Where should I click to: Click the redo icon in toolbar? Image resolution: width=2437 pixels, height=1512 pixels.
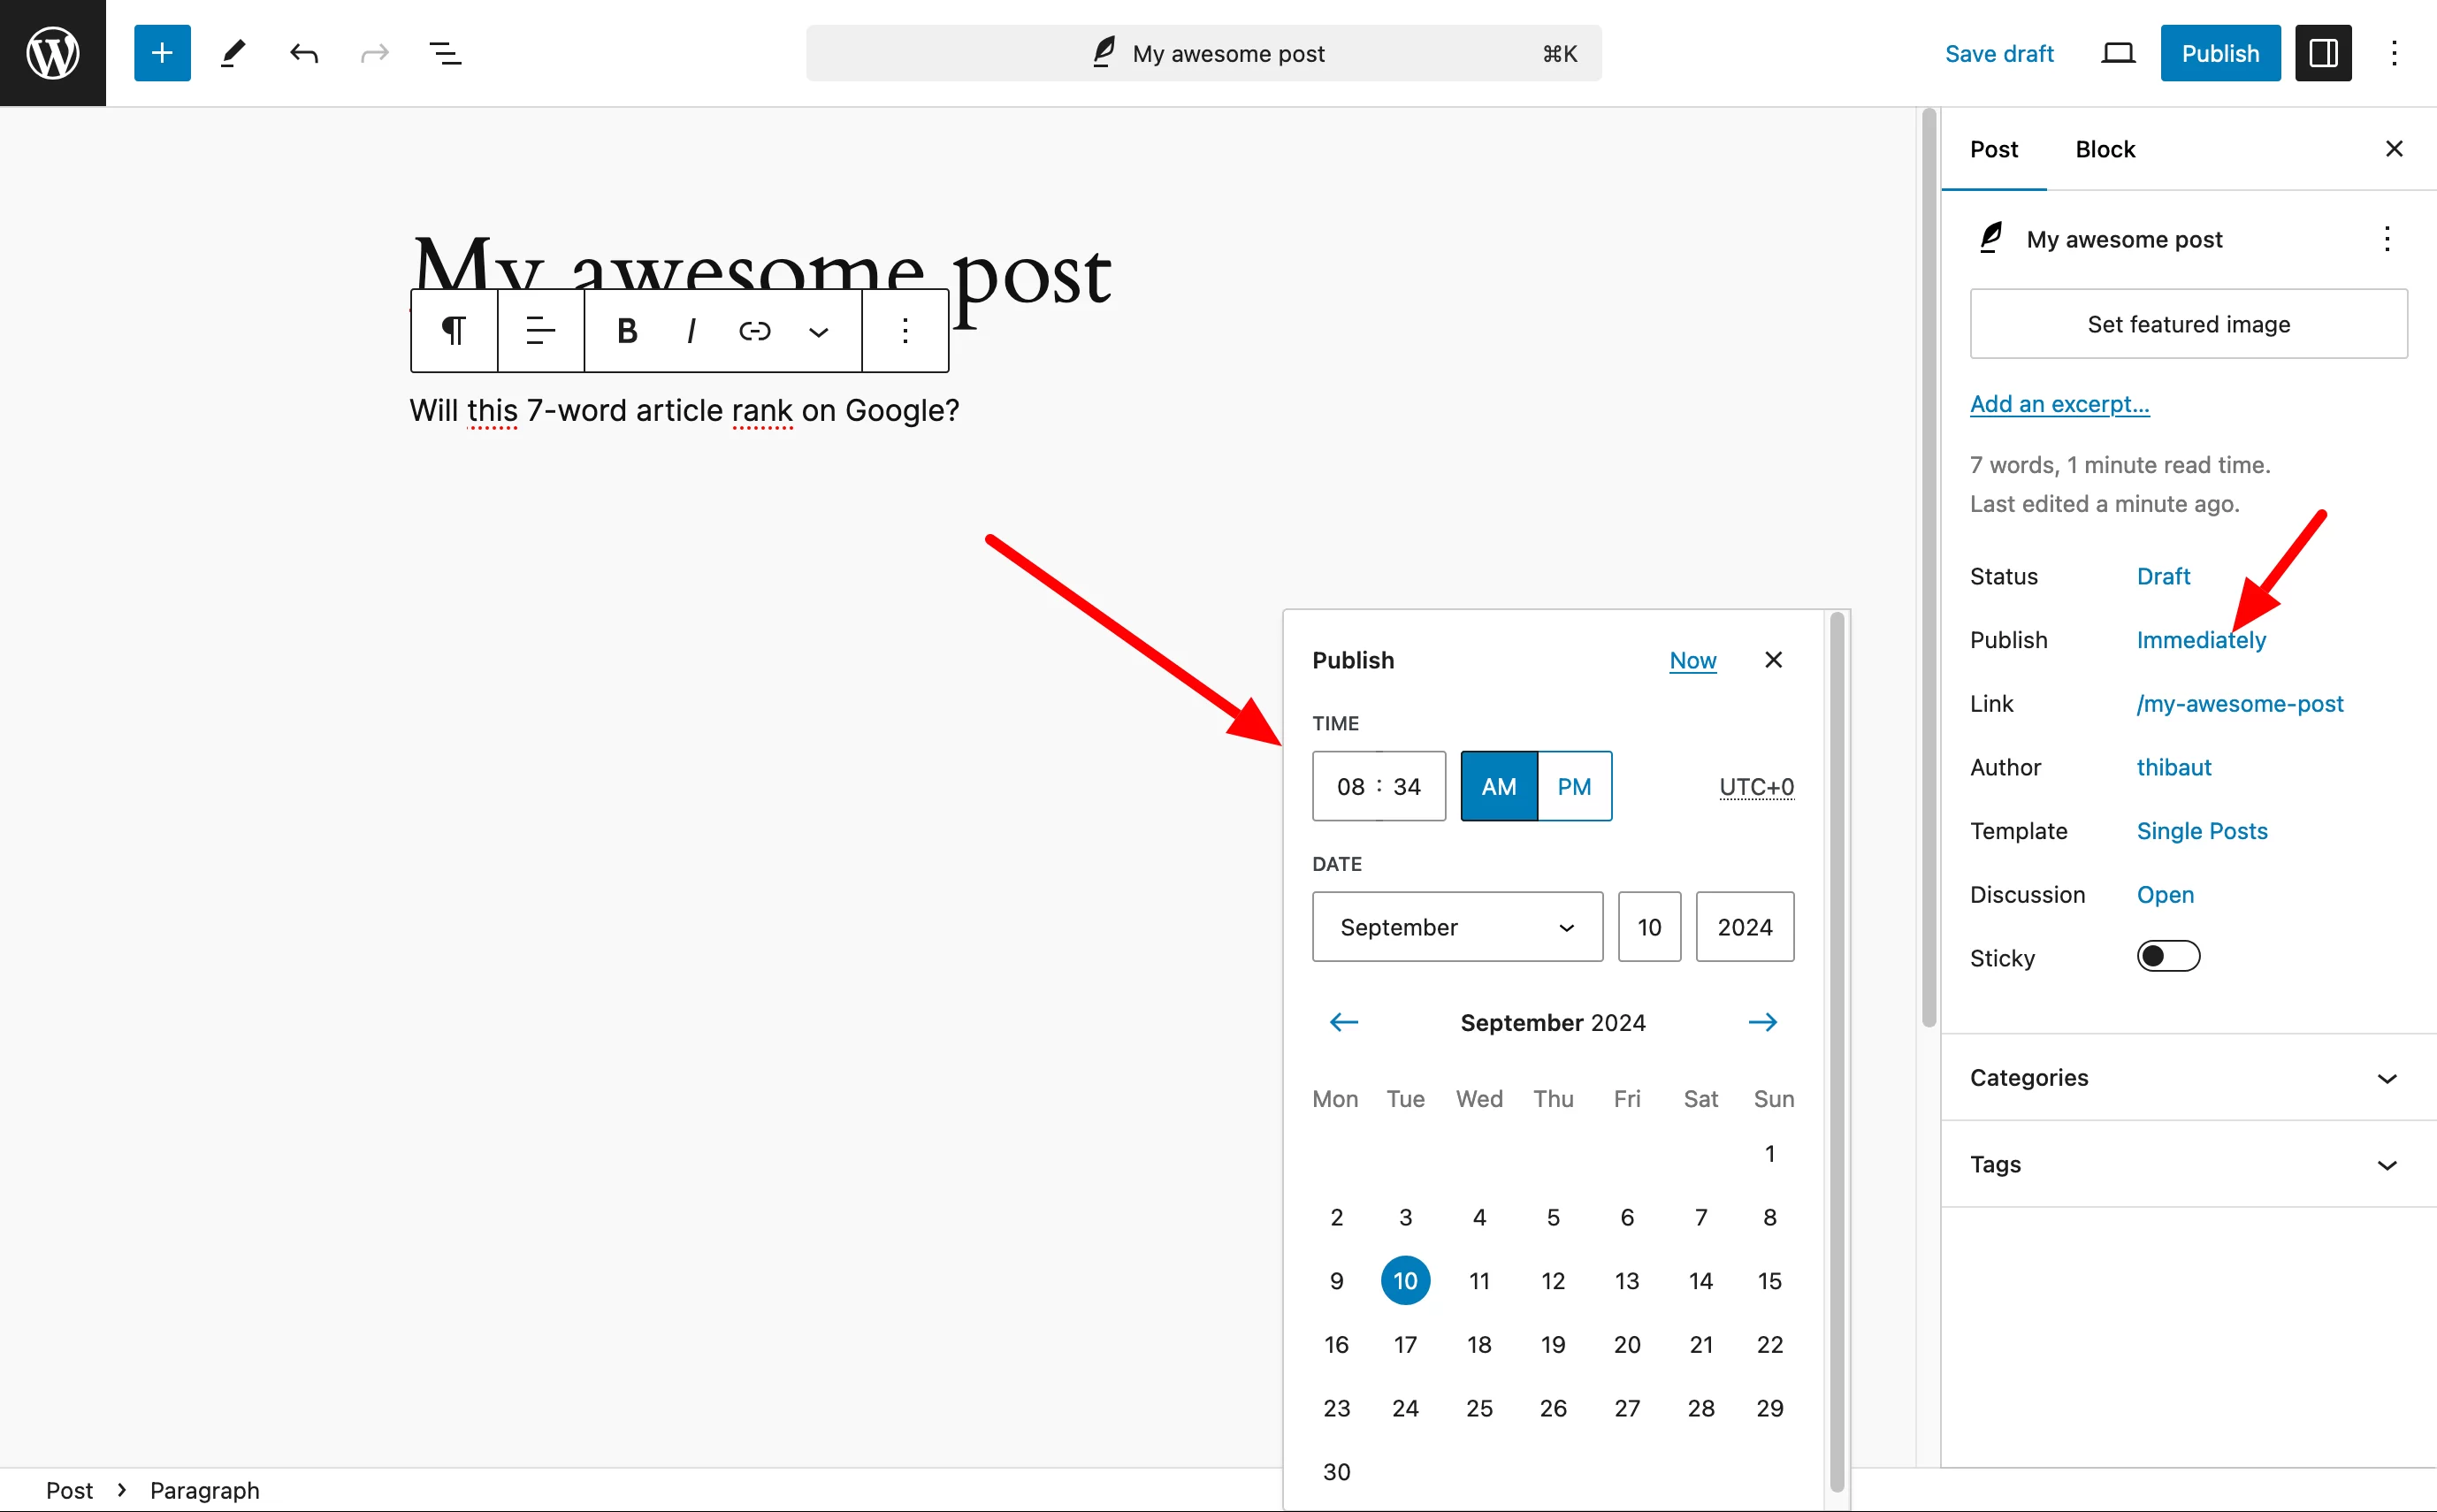click(373, 52)
